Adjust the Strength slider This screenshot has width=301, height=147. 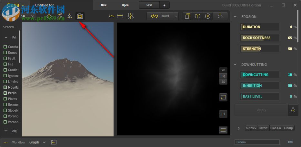coord(259,49)
